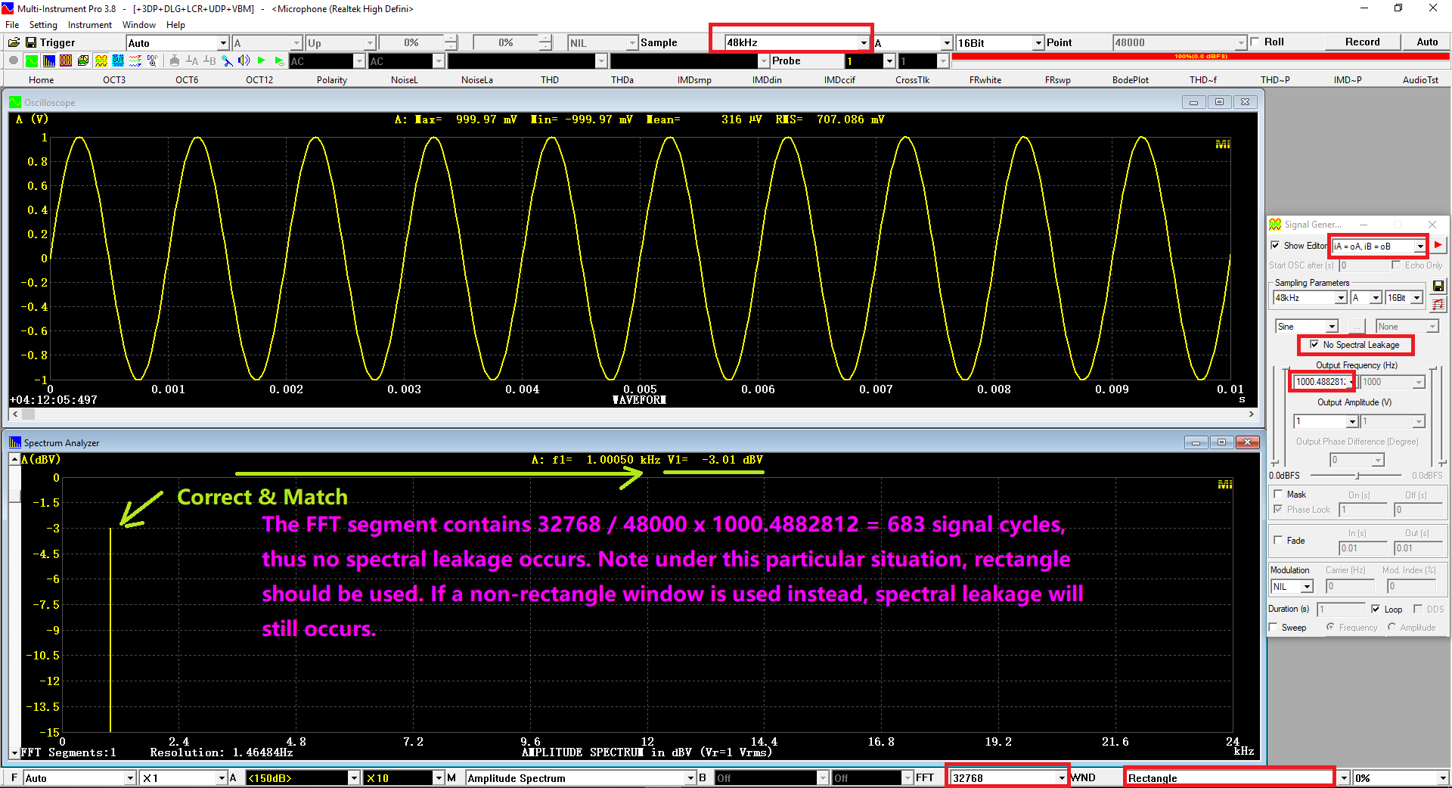Click the Data Logger toolbar icon
The width and height of the screenshot is (1452, 788).
tap(135, 61)
